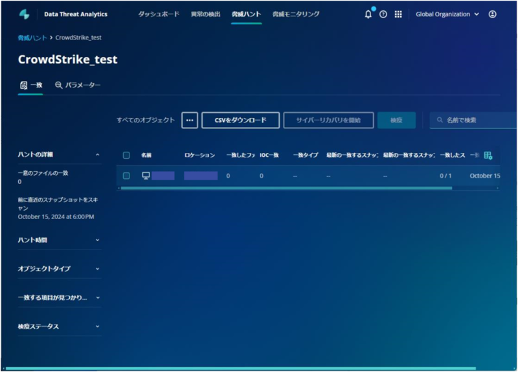Switch to the 一致 tab
Image resolution: width=518 pixels, height=372 pixels.
(31, 86)
